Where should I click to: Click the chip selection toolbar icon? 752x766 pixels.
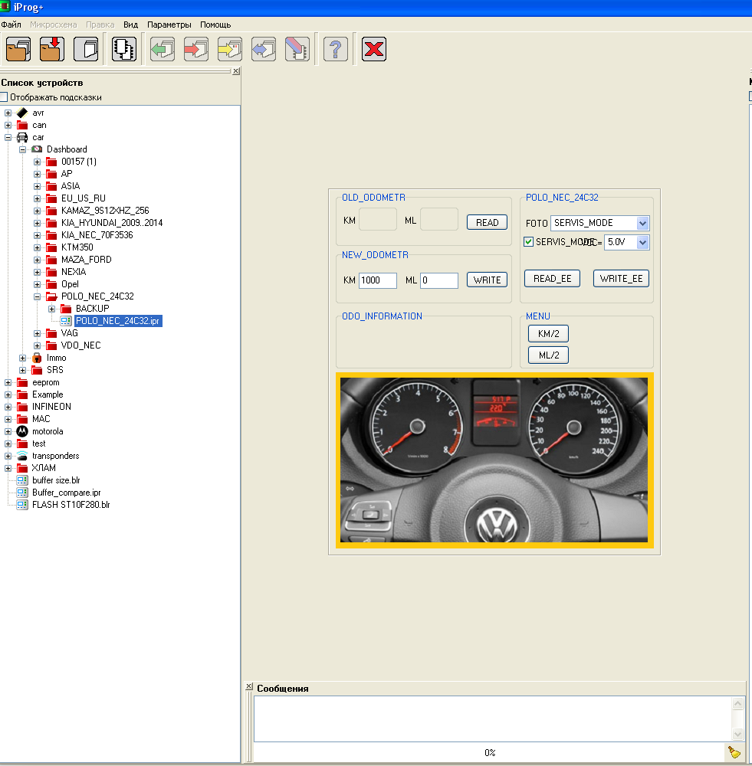(123, 50)
